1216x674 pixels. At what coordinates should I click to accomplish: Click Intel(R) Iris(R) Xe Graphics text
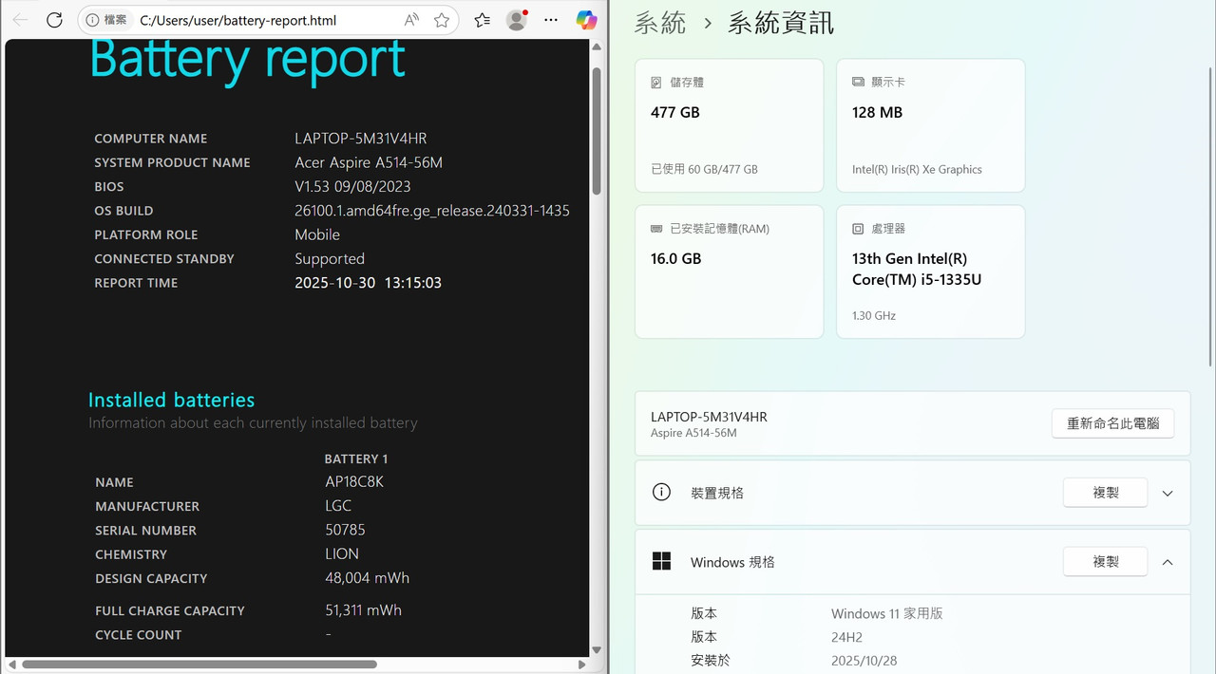[917, 170]
